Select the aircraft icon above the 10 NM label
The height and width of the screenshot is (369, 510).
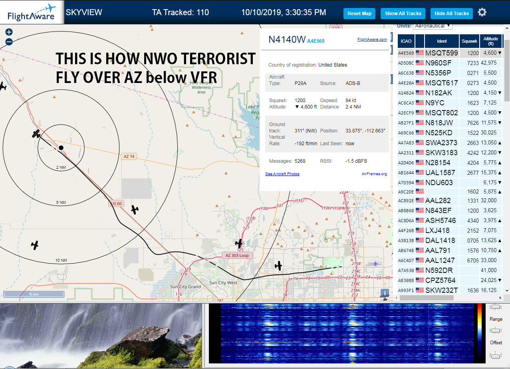35,245
